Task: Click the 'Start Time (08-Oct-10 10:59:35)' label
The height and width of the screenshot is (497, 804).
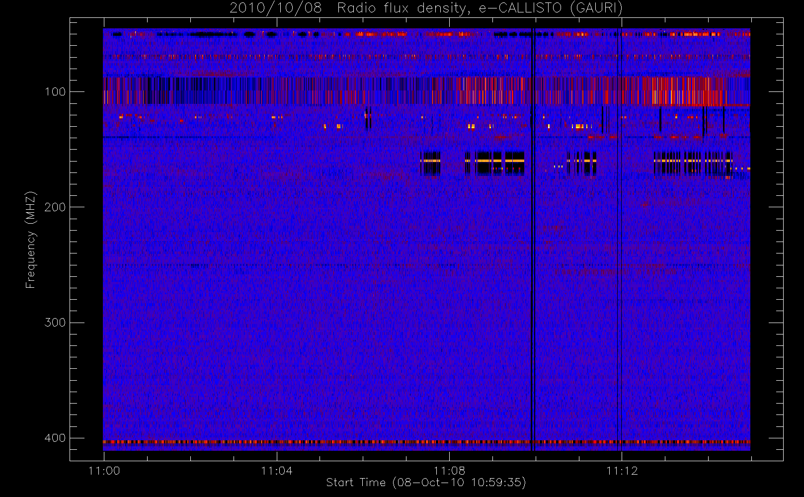Action: [x=426, y=483]
